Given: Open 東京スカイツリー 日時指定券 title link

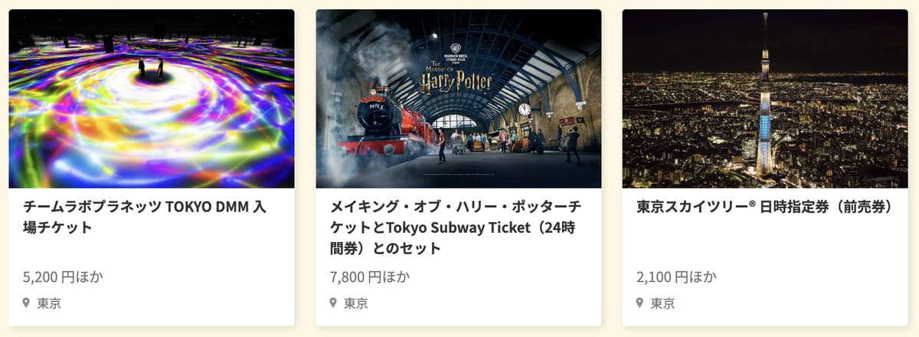Looking at the screenshot, I should click(764, 207).
